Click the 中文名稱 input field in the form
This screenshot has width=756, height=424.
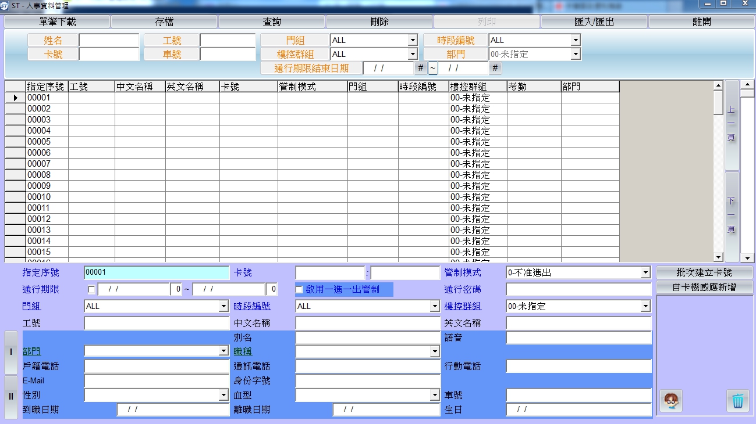pos(367,323)
